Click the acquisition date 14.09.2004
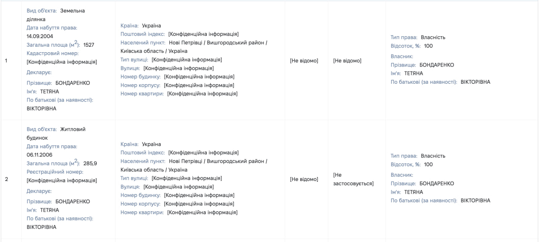Viewport: 539px width, 242px height. tap(40, 36)
